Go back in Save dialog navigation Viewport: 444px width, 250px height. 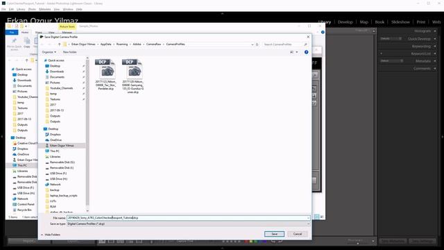pyautogui.click(x=43, y=44)
